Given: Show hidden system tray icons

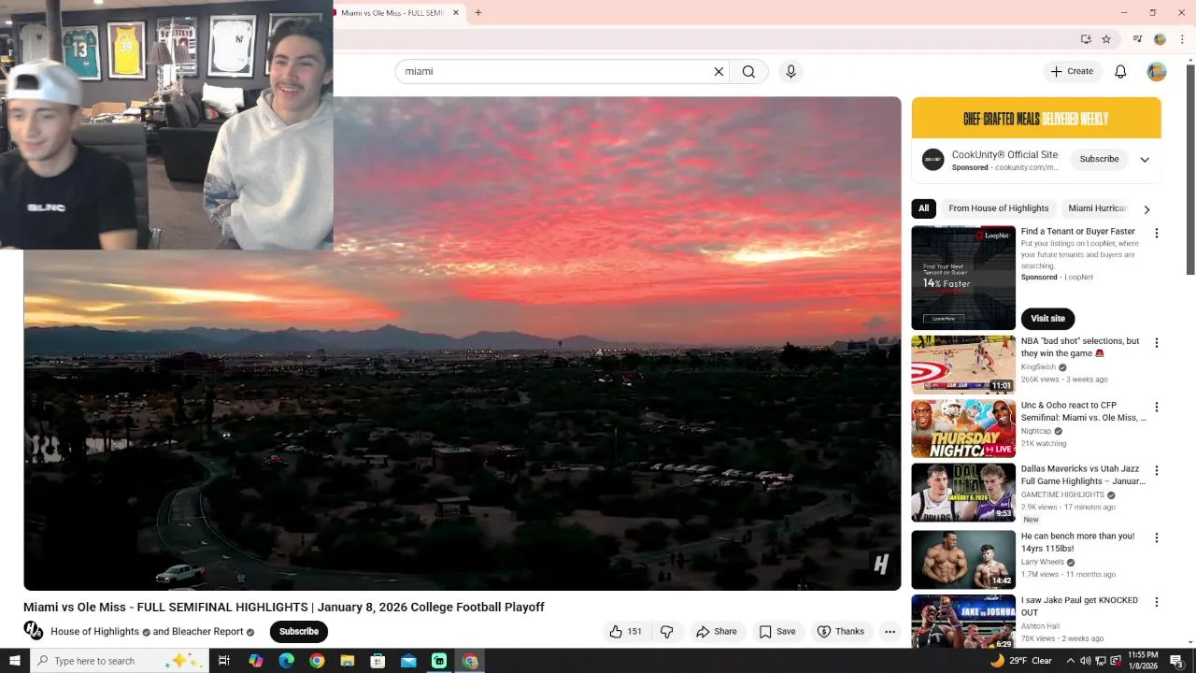Looking at the screenshot, I should pos(1071,661).
